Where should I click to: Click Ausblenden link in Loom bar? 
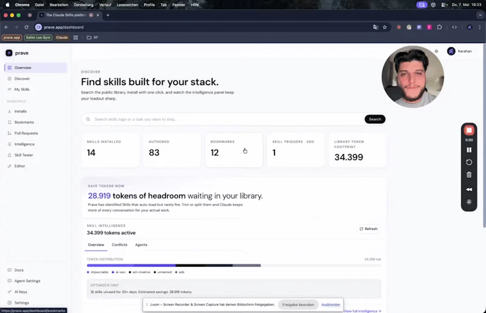click(x=330, y=305)
